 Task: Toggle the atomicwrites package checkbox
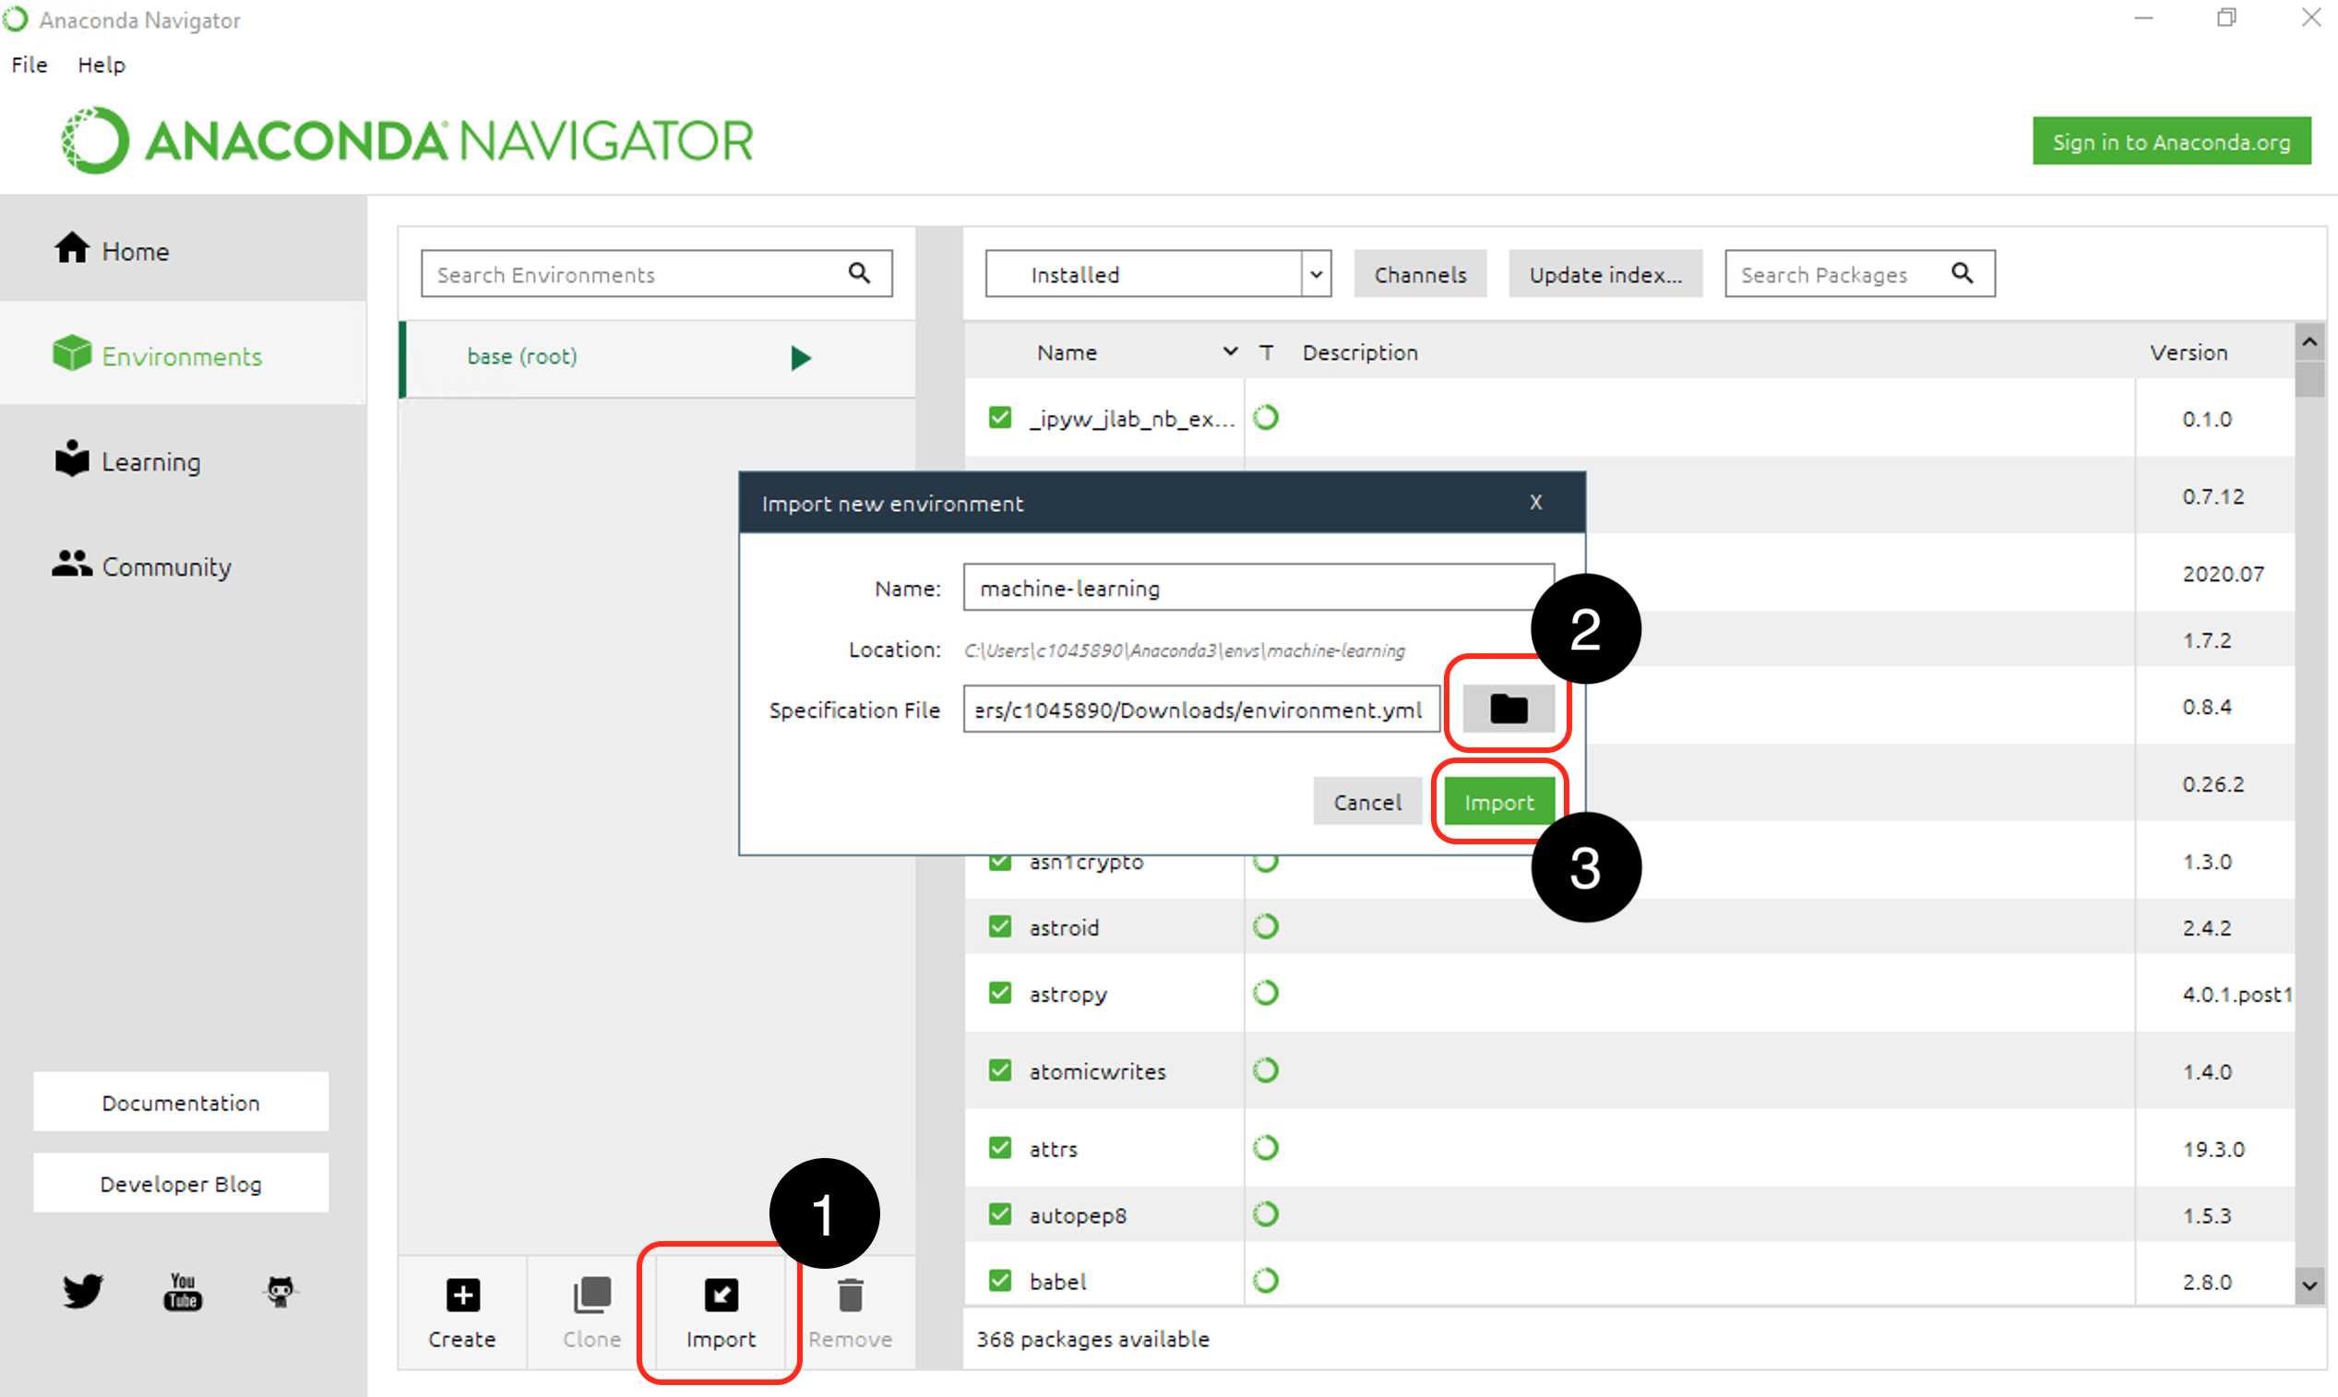[999, 1070]
